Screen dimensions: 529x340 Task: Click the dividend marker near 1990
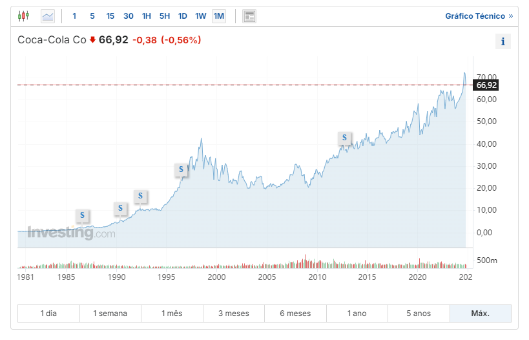tap(121, 208)
